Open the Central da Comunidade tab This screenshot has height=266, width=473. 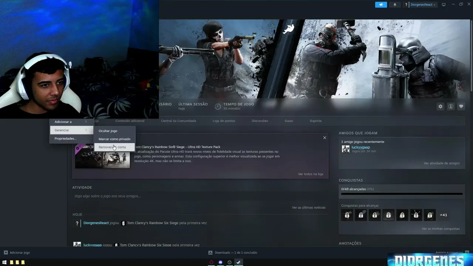[x=178, y=121]
